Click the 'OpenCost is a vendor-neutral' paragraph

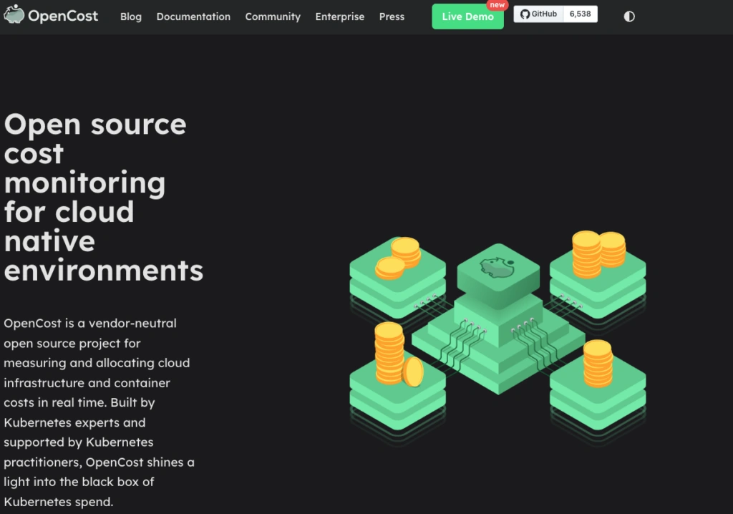pos(99,412)
